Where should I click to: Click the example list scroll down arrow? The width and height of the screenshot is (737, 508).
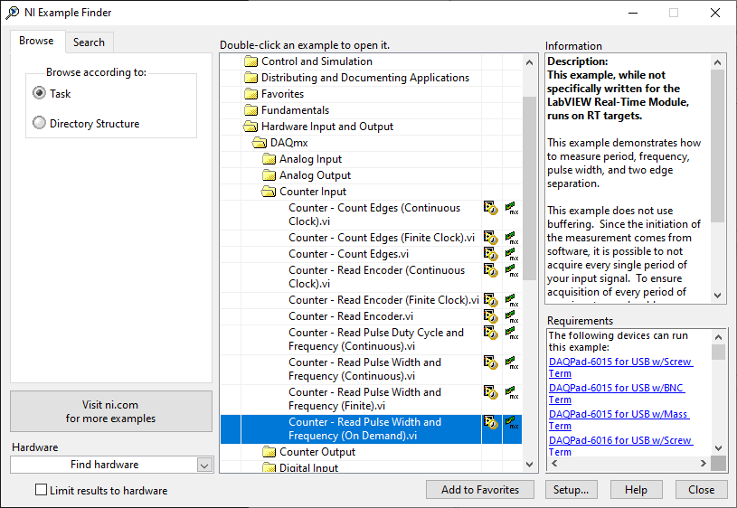coord(529,465)
